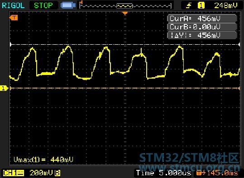Click the 248mV trigger level value
This screenshot has width=244, height=178.
tap(226, 5)
